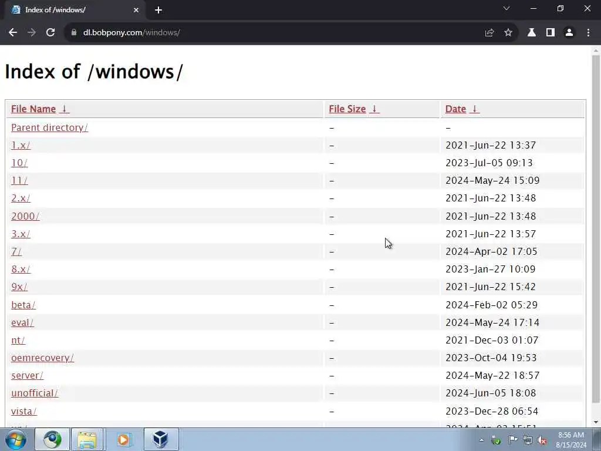601x451 pixels.
Task: Click the date 2024-May-24 15:09
Action: click(492, 181)
